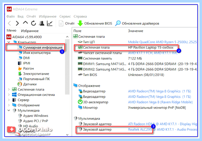This screenshot has width=202, height=141.
Task: Select IPMI tree item
Action: 27,63
